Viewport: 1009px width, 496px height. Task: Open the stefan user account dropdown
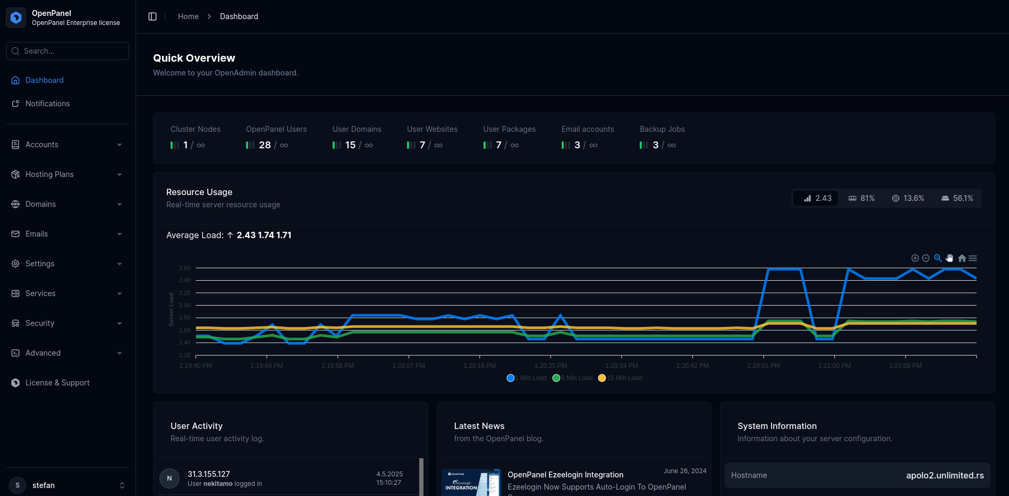click(67, 485)
